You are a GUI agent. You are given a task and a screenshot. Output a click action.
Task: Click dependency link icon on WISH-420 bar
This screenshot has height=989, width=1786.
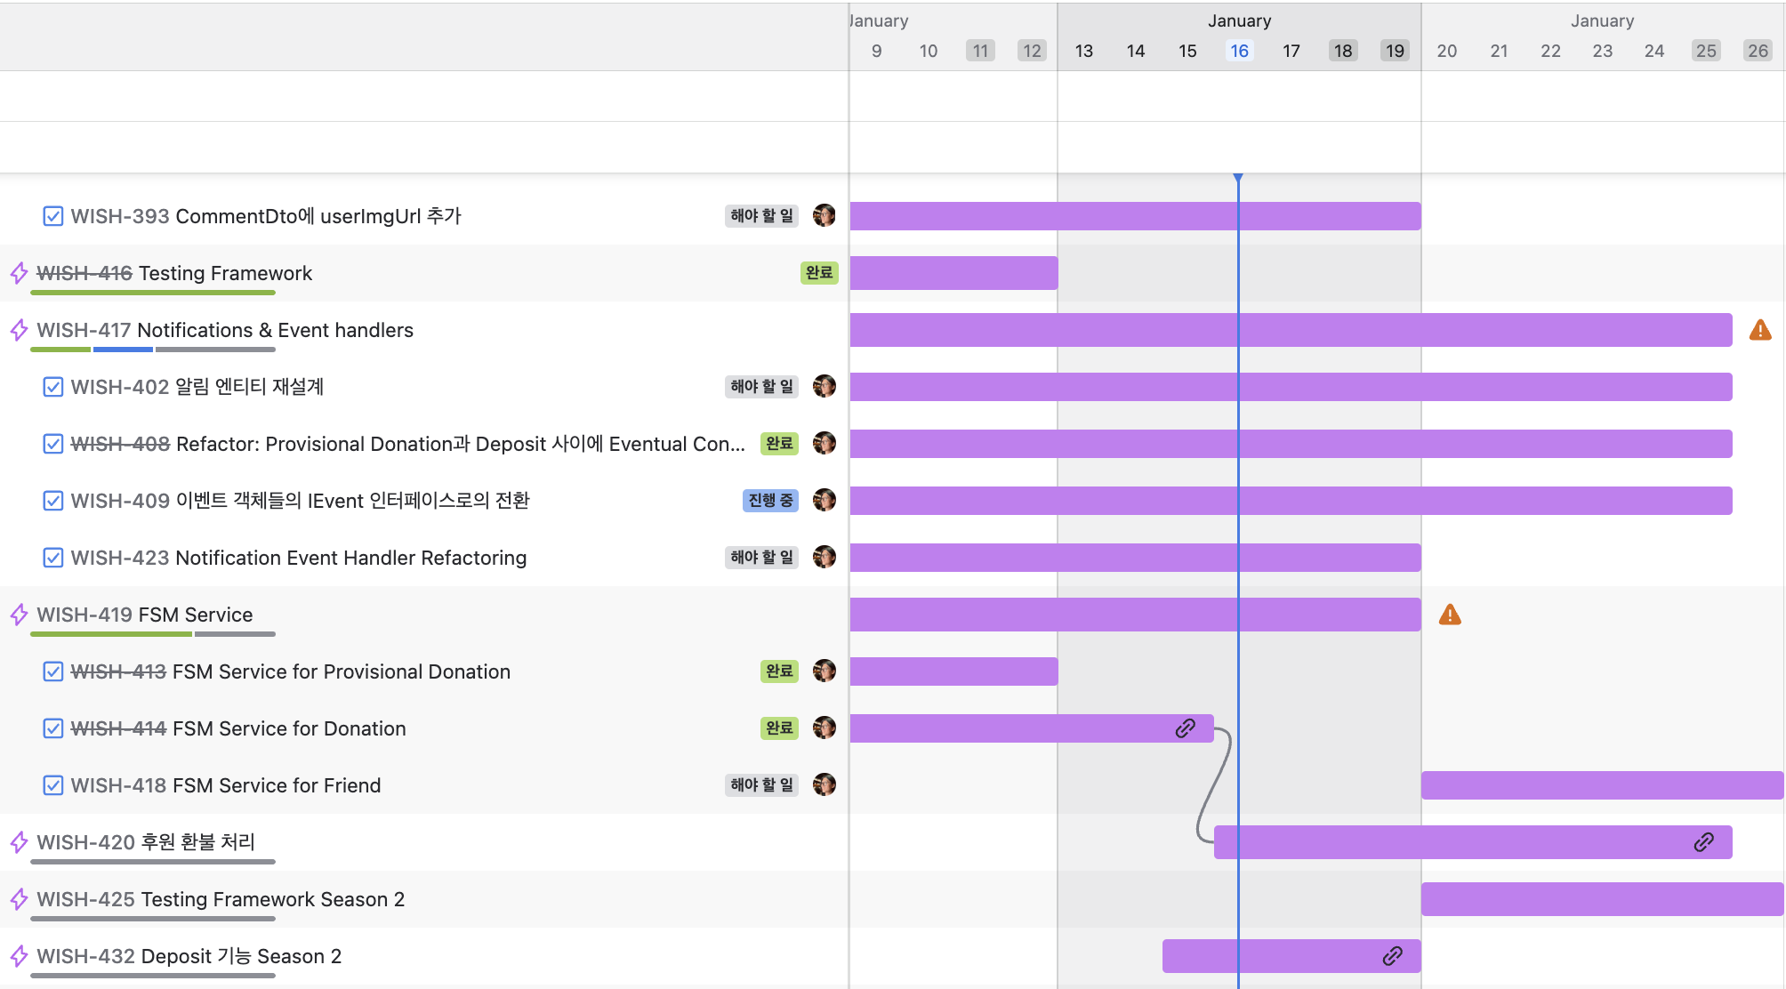(1704, 842)
